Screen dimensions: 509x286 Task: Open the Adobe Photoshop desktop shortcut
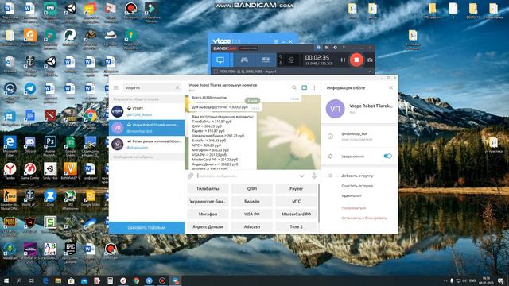point(50,144)
